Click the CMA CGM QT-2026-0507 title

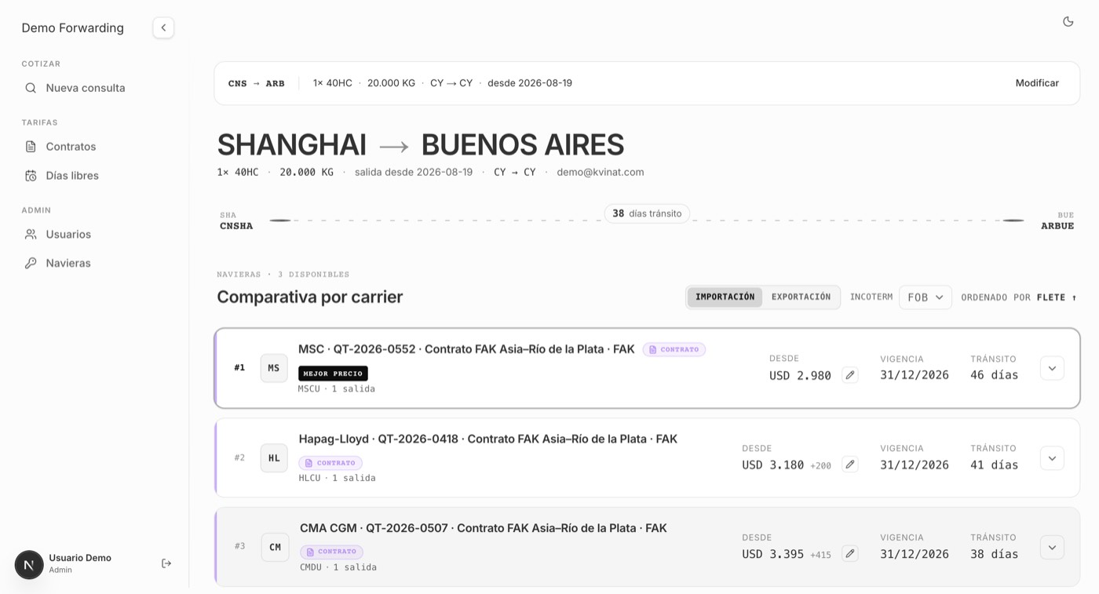pyautogui.click(x=484, y=528)
